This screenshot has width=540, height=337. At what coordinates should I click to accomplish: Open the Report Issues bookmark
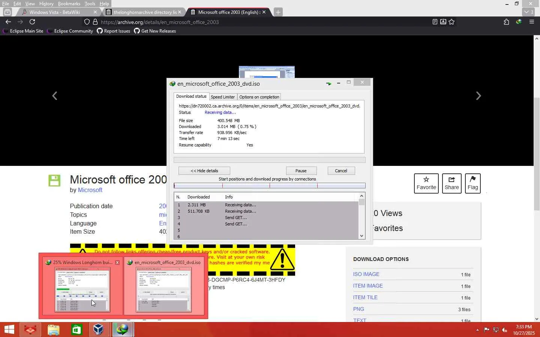(x=114, y=31)
